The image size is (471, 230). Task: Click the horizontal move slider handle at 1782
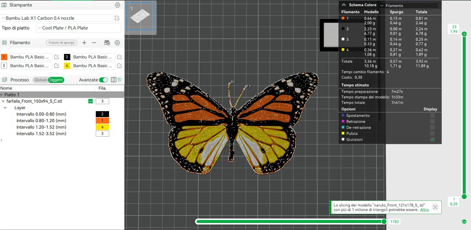(384, 221)
